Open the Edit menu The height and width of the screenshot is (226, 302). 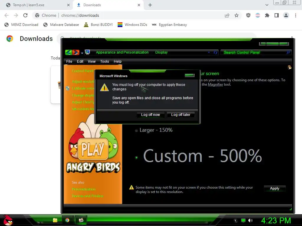tap(80, 61)
